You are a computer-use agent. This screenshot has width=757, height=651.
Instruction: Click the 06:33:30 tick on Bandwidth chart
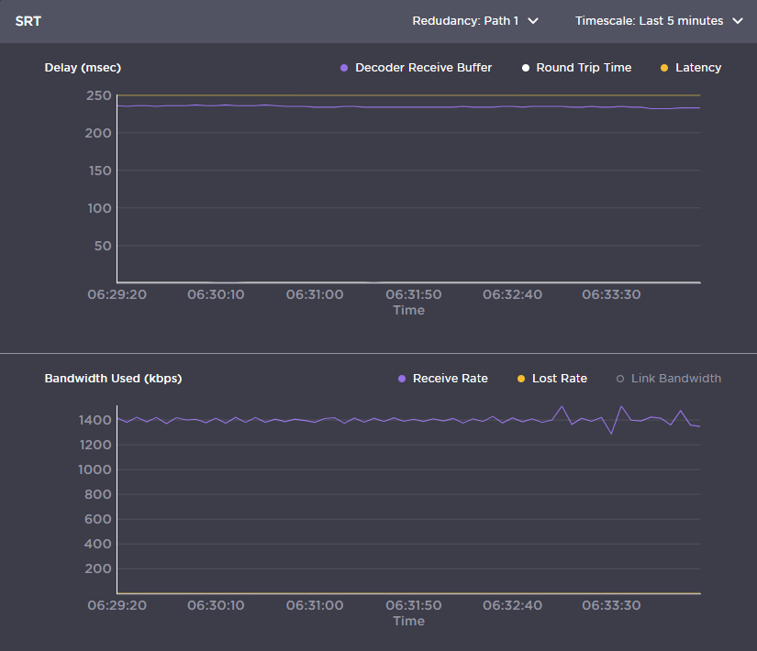pos(612,606)
